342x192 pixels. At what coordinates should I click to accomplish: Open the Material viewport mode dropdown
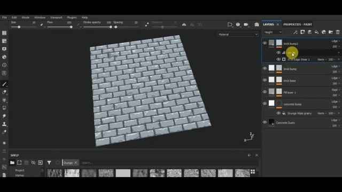point(238,34)
